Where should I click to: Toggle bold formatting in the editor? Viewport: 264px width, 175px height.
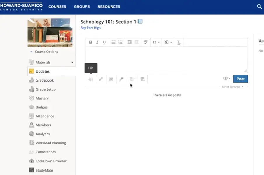point(90,43)
